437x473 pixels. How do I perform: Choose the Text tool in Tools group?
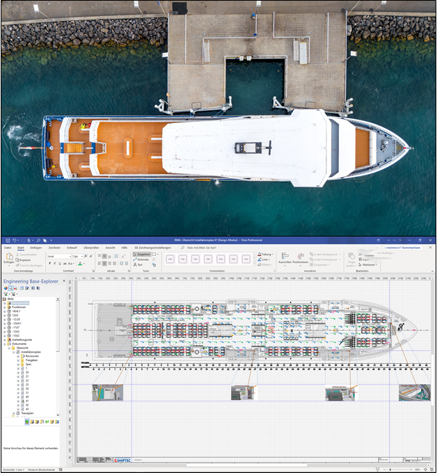[x=138, y=264]
